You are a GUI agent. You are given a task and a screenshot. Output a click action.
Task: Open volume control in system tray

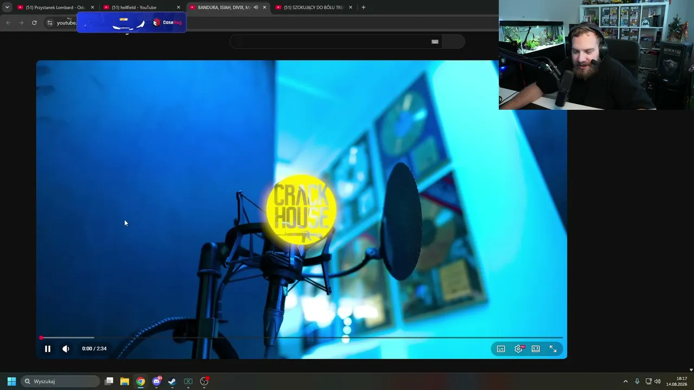pyautogui.click(x=658, y=381)
